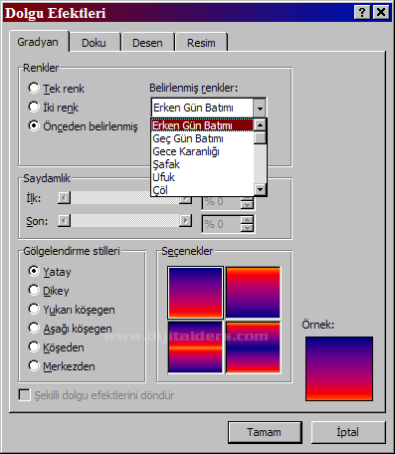The width and height of the screenshot is (395, 454).
Task: Pick the top-right gradient variant thumbnail
Action: point(253,293)
